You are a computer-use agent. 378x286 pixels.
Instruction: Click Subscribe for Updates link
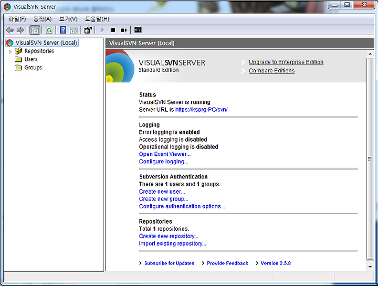(x=169, y=263)
